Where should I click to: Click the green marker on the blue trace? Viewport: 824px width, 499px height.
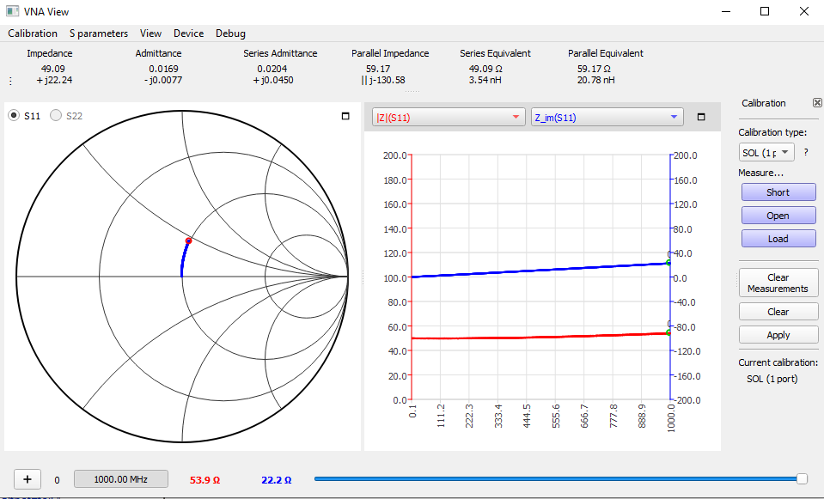point(669,263)
